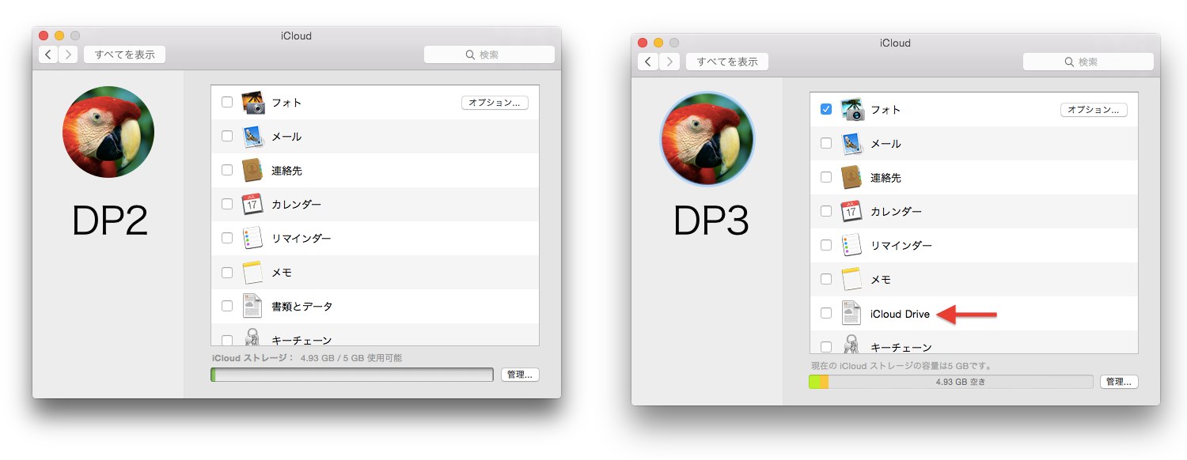1187x460 pixels.
Task: Click the リマインダー icon in DP3 window
Action: [x=851, y=246]
